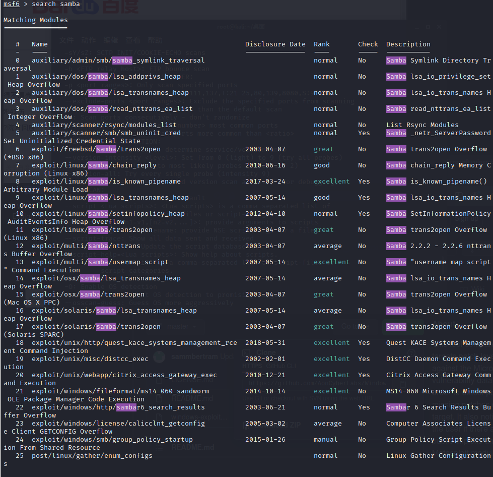Image resolution: width=493 pixels, height=477 pixels.
Task: Click description 'DistCC Daemon Command Exec'
Action: (438, 359)
